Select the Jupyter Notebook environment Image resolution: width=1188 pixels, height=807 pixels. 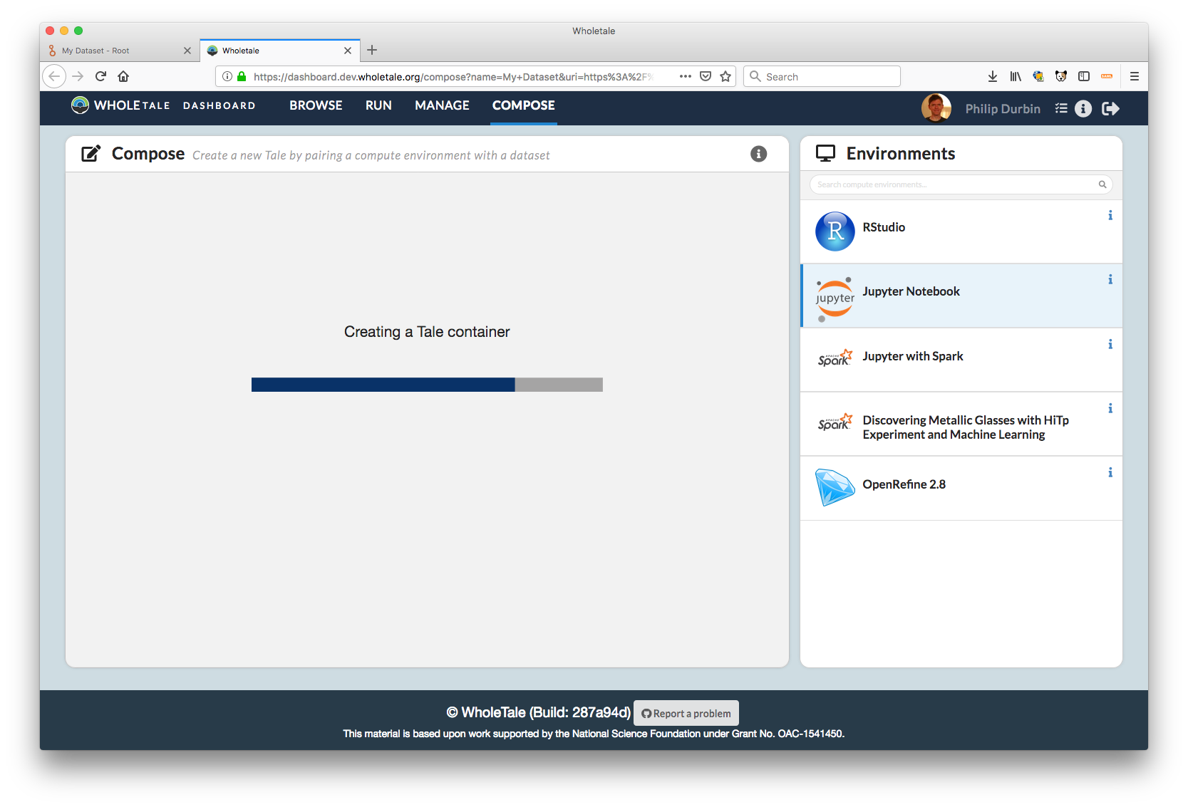(961, 296)
